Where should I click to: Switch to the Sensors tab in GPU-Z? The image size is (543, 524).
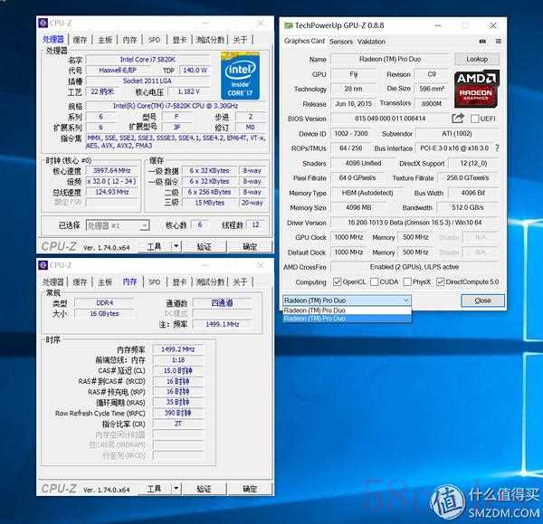pyautogui.click(x=341, y=42)
